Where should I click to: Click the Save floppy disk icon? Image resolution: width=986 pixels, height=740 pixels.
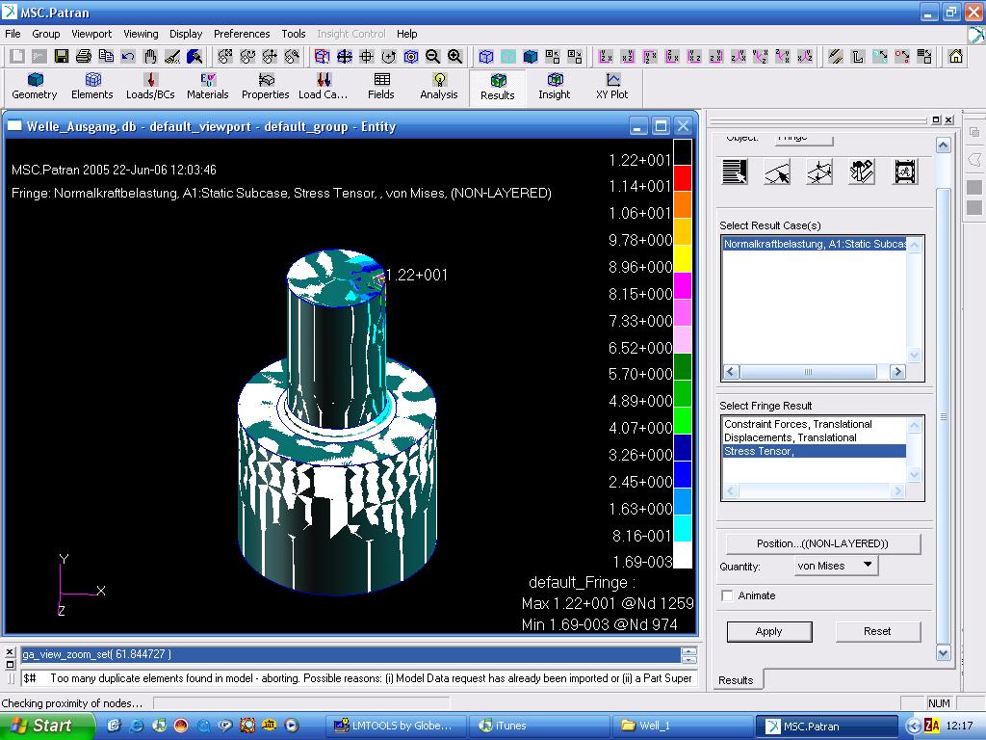click(x=61, y=56)
